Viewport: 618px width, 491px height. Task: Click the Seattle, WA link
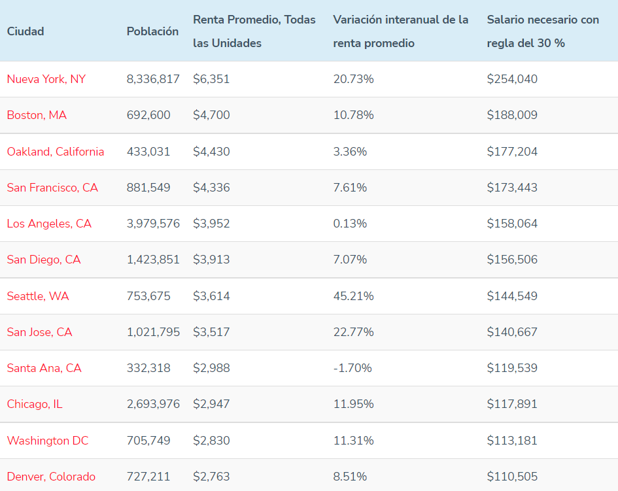(38, 296)
